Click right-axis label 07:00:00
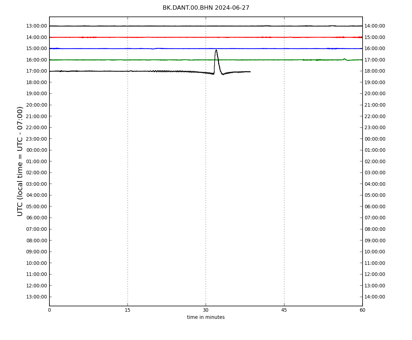 coord(375,218)
